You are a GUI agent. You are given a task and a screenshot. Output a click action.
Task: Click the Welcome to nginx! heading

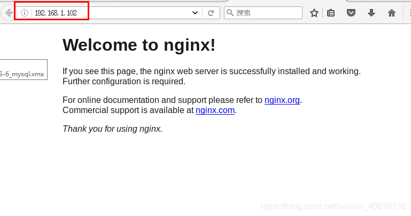click(139, 45)
